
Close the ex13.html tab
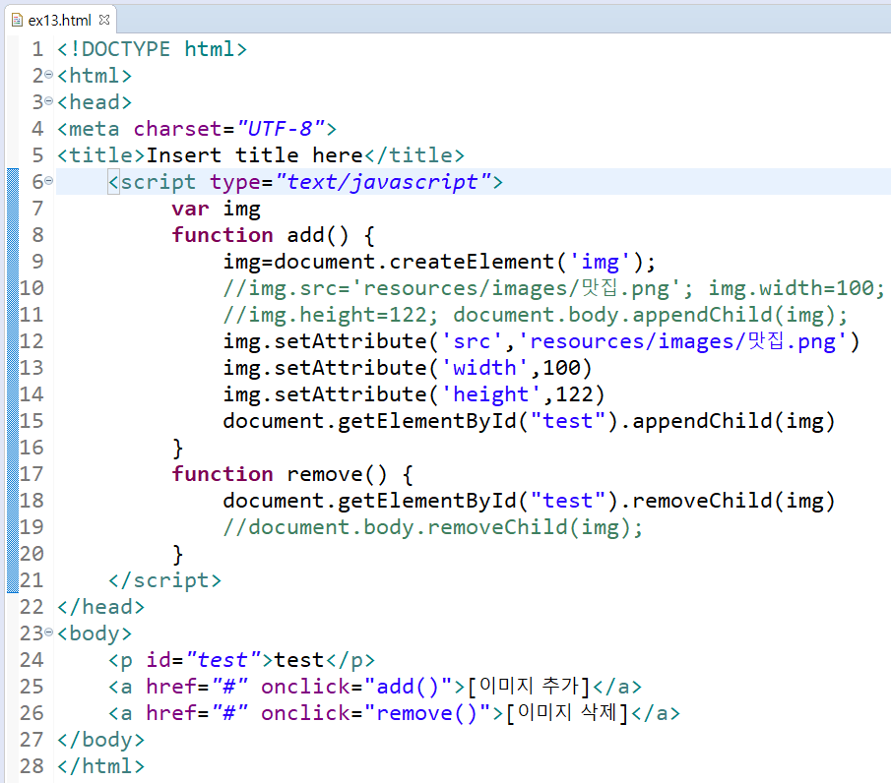point(104,20)
